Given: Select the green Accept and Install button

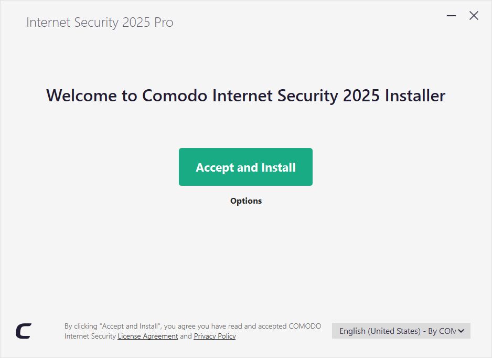Looking at the screenshot, I should 245,167.
